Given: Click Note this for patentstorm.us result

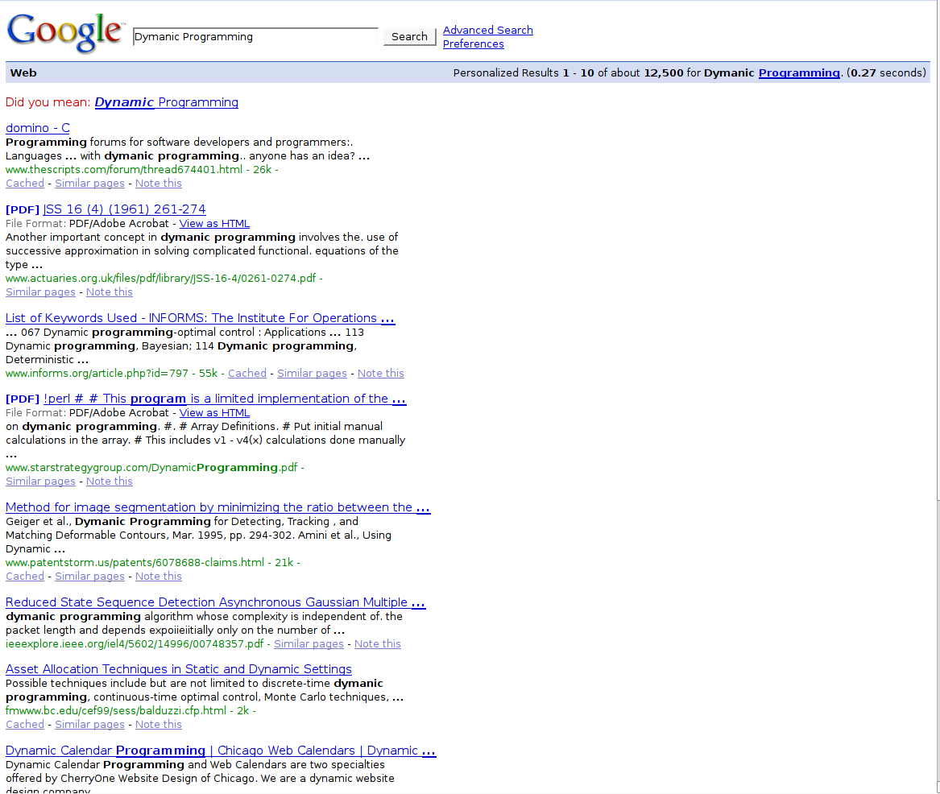Looking at the screenshot, I should point(158,577).
